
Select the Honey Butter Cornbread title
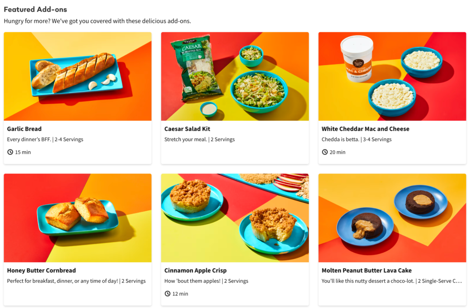click(41, 270)
